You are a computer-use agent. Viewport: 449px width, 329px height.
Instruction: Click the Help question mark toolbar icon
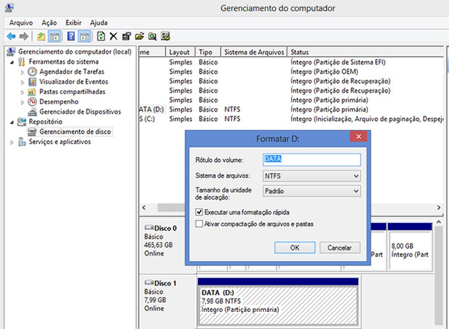pyautogui.click(x=71, y=36)
